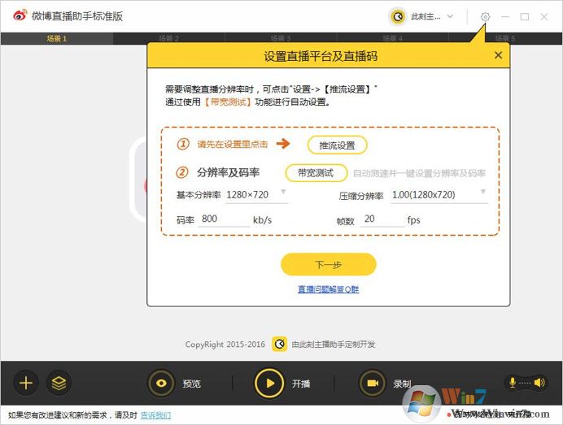
Task: Click the 带宽测试 button
Action: [x=316, y=173]
